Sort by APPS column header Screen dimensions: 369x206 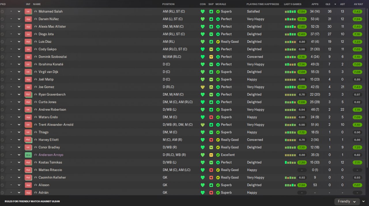315,4
